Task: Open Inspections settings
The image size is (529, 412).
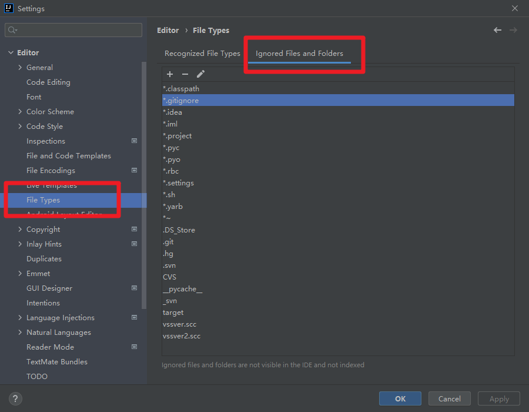Action: [45, 141]
